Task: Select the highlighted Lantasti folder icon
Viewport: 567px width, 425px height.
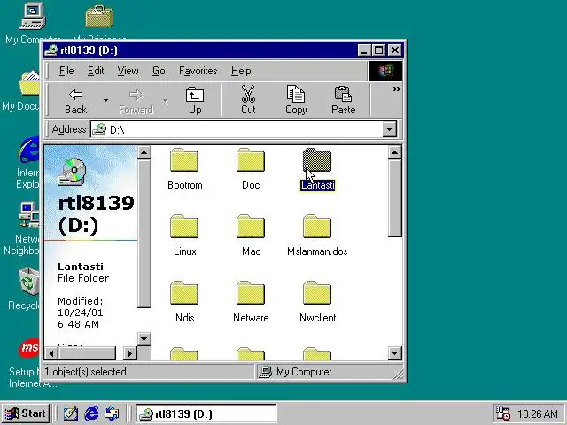Action: click(317, 160)
